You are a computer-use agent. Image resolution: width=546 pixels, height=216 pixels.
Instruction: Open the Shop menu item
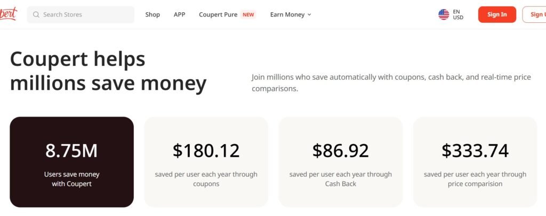[x=152, y=14]
